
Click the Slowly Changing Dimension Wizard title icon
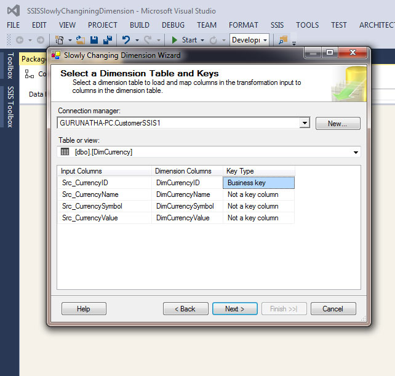55,55
